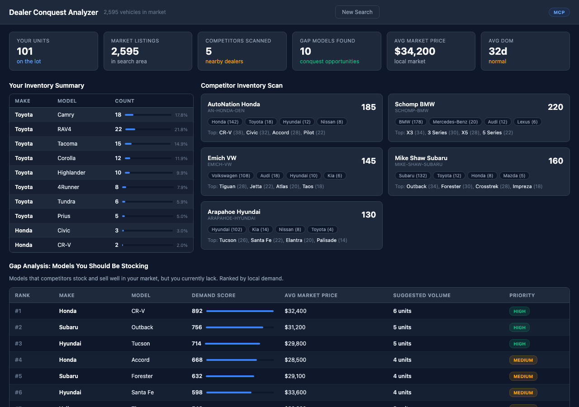Click the MEDIUM badge for Santa Fe

click(523, 393)
